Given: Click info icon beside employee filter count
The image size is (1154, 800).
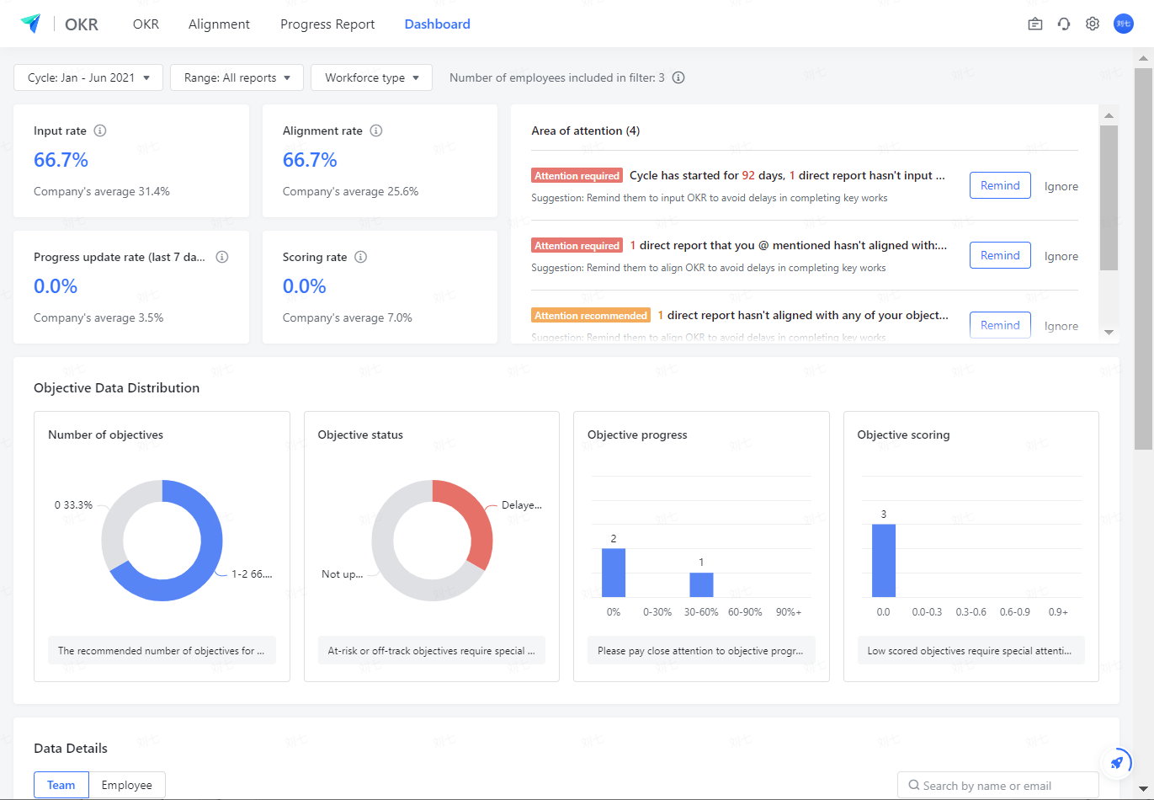Looking at the screenshot, I should (x=678, y=77).
